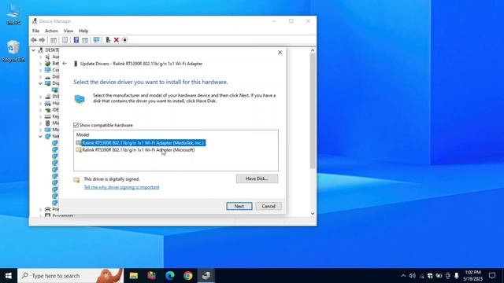Open the File menu
The height and width of the screenshot is (283, 504).
(35, 31)
